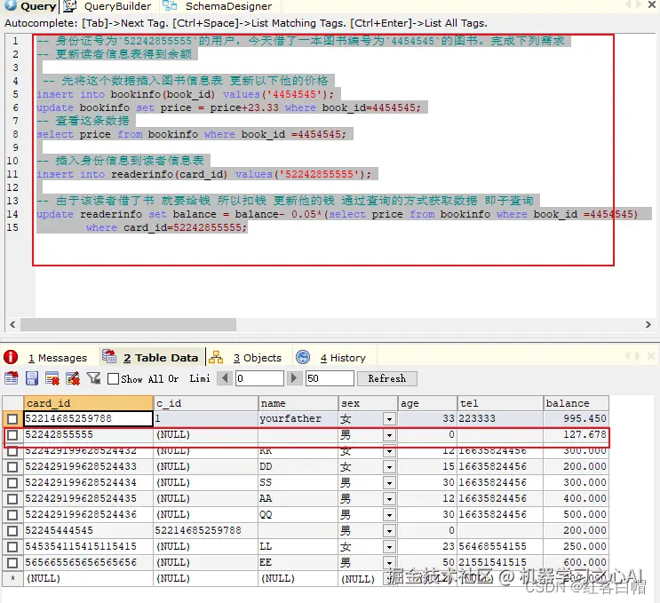Click the c_id cell 52214685259788 in 52245444545 row
The width and height of the screenshot is (660, 603).
pos(205,531)
